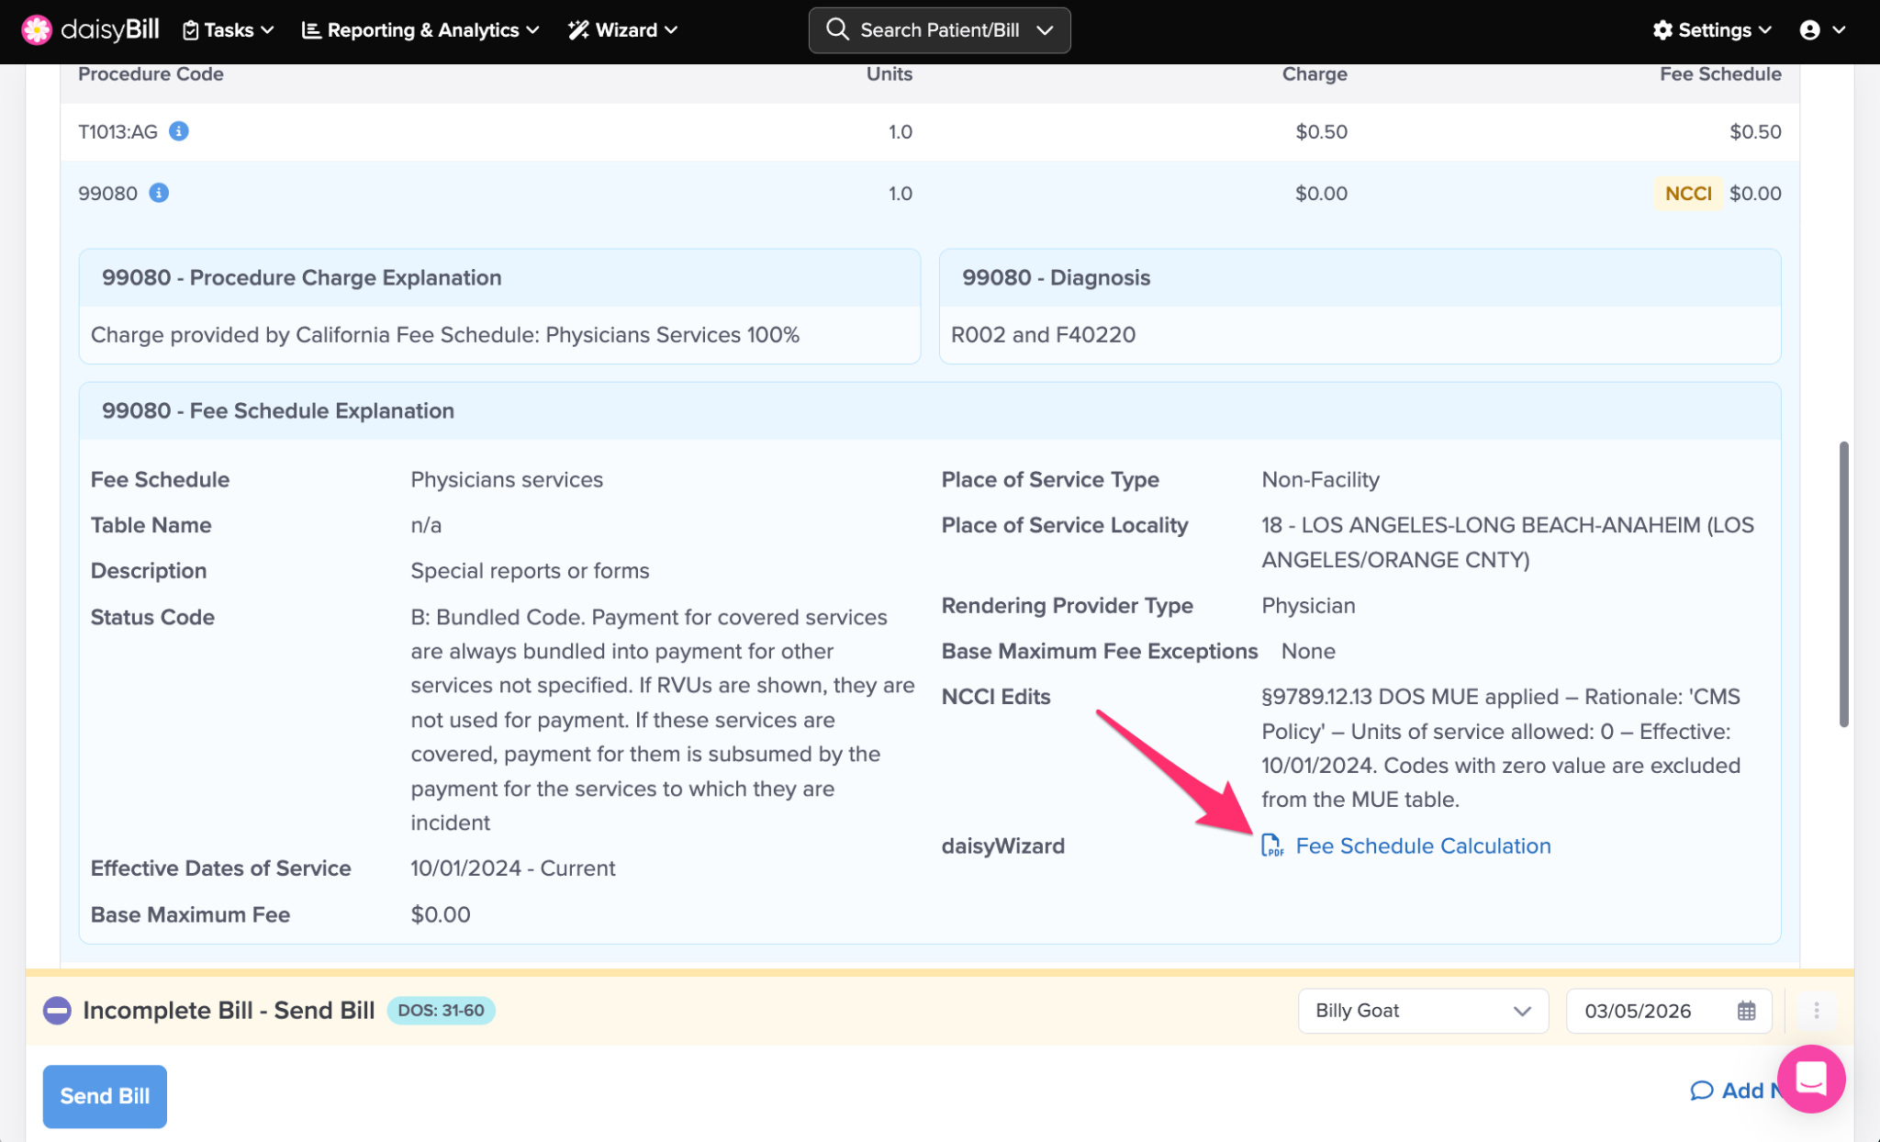Click info icon next to T1013:AG

tap(179, 131)
